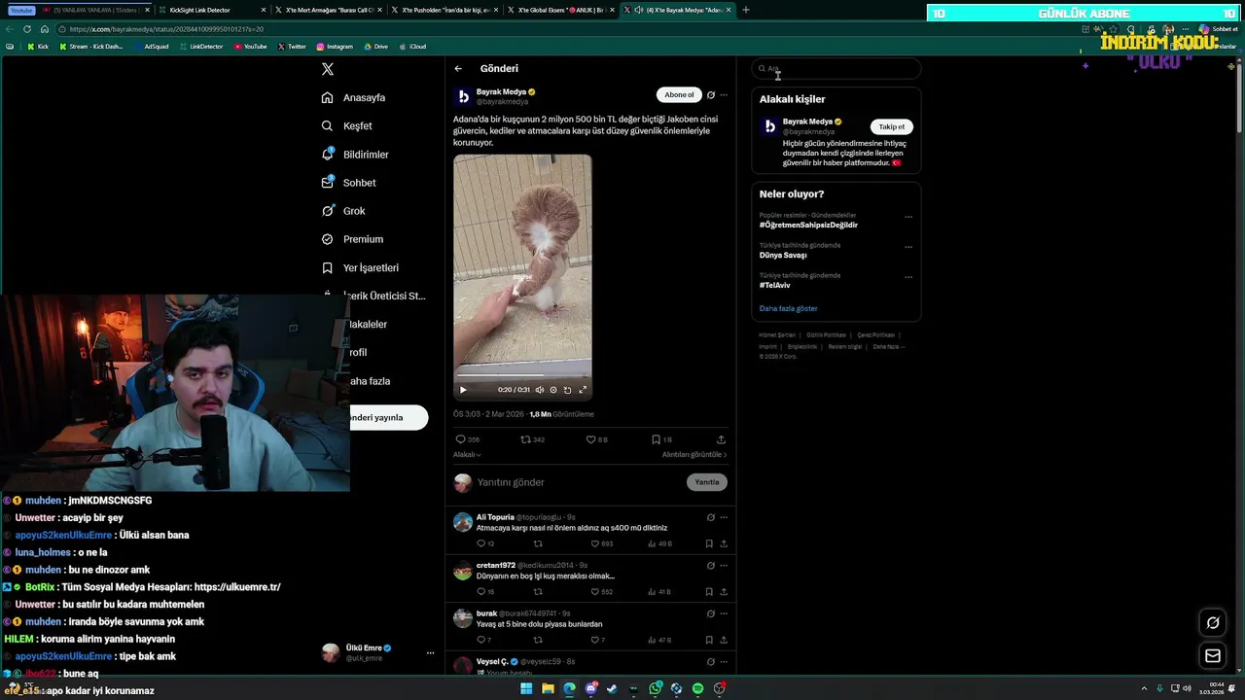Viewport: 1245px width, 700px height.
Task: Open Grok icon on burak's reply
Action: 711,613
